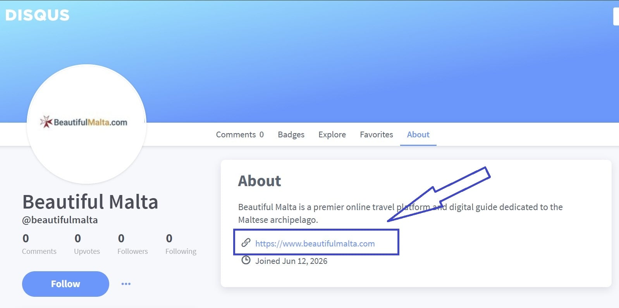Click the clock icon beside Joined date
This screenshot has height=308, width=619.
[x=246, y=260]
